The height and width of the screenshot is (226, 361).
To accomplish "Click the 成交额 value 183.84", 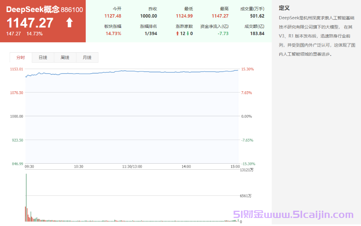I will (x=258, y=34).
